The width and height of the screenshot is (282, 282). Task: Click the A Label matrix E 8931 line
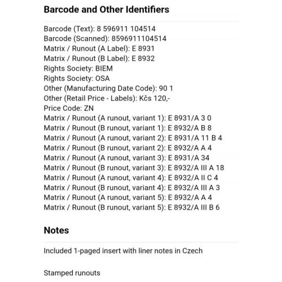99,49
